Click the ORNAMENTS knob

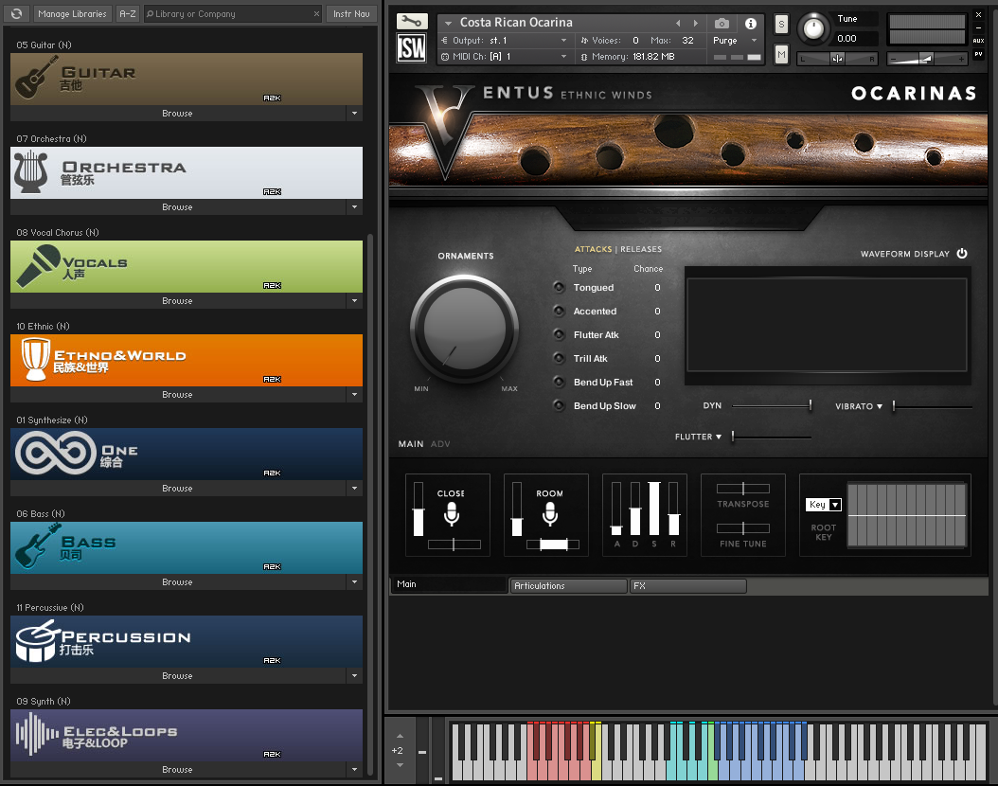coord(465,329)
